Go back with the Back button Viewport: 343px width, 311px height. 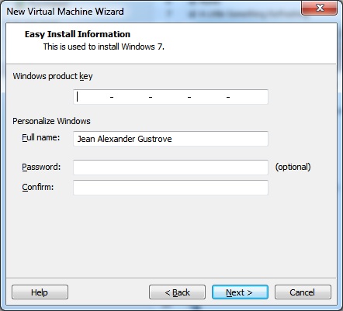point(177,292)
